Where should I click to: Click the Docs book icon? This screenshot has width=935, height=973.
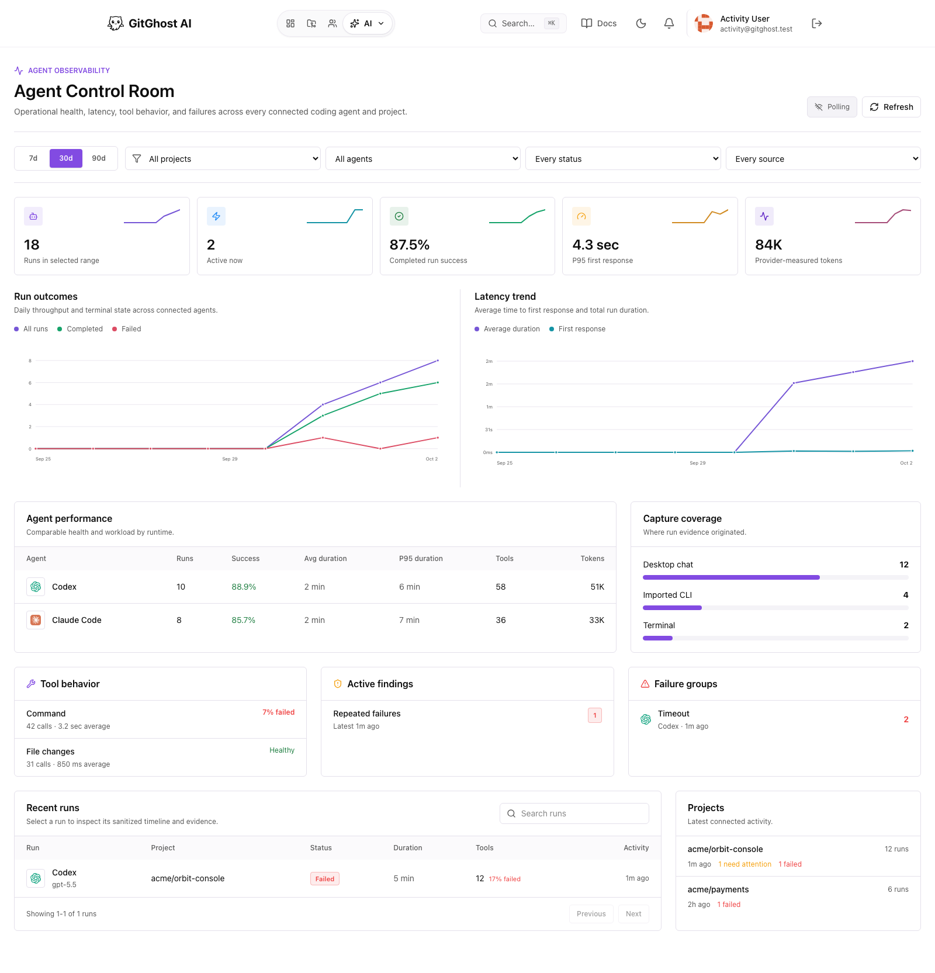pyautogui.click(x=587, y=23)
